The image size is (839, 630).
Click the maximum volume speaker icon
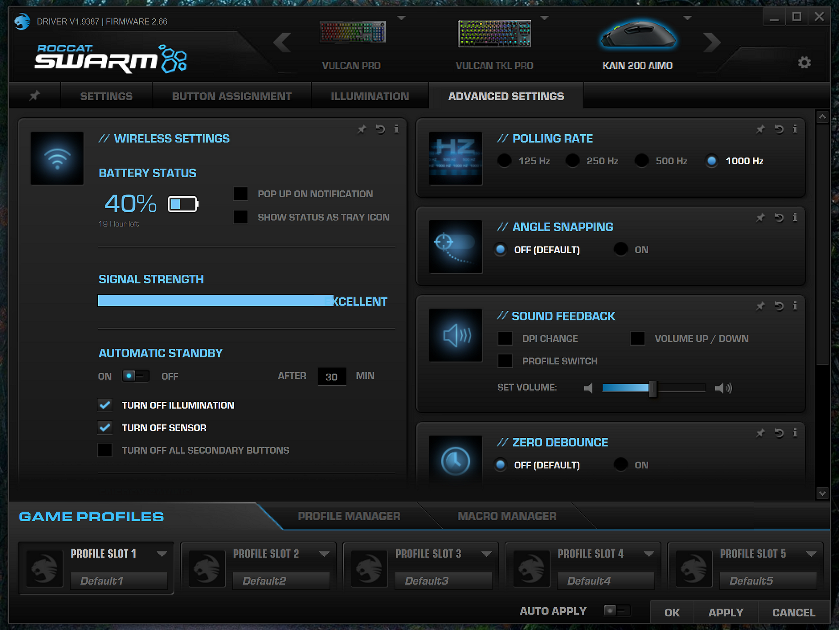[x=724, y=388]
